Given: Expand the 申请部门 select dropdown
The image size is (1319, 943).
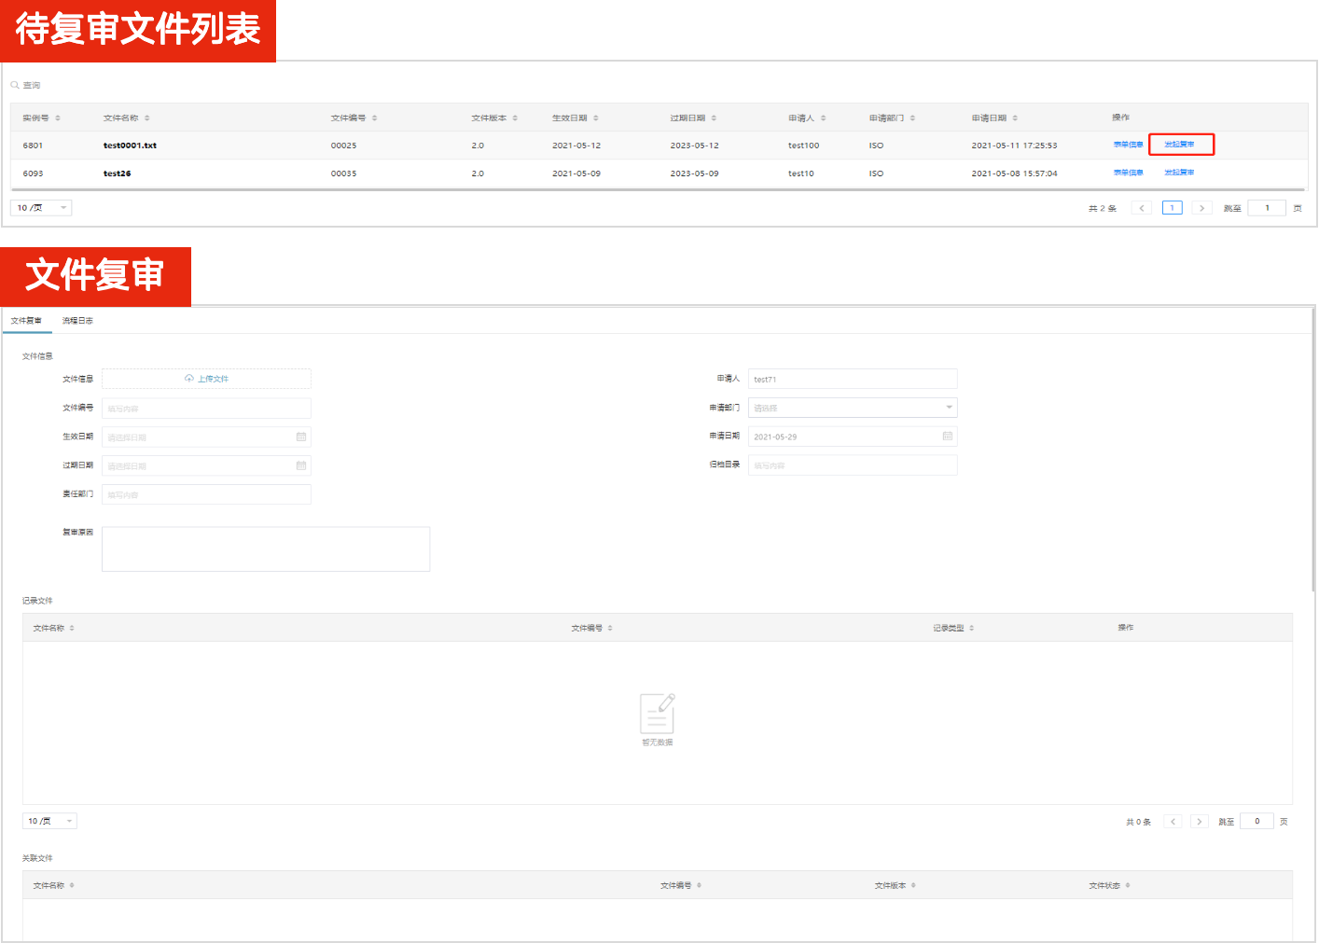Looking at the screenshot, I should (853, 408).
